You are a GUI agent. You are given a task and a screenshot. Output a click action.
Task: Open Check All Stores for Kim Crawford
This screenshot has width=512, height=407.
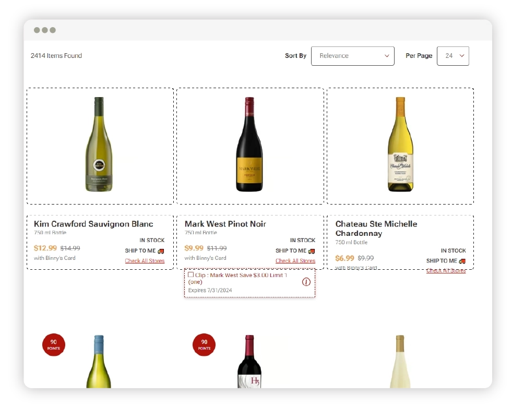click(x=145, y=261)
